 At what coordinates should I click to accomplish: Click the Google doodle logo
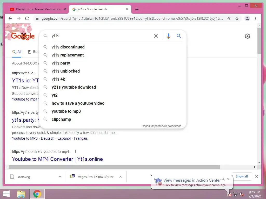23,36
